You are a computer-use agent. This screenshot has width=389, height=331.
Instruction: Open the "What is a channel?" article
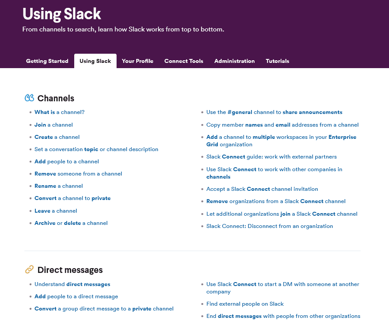coord(59,112)
